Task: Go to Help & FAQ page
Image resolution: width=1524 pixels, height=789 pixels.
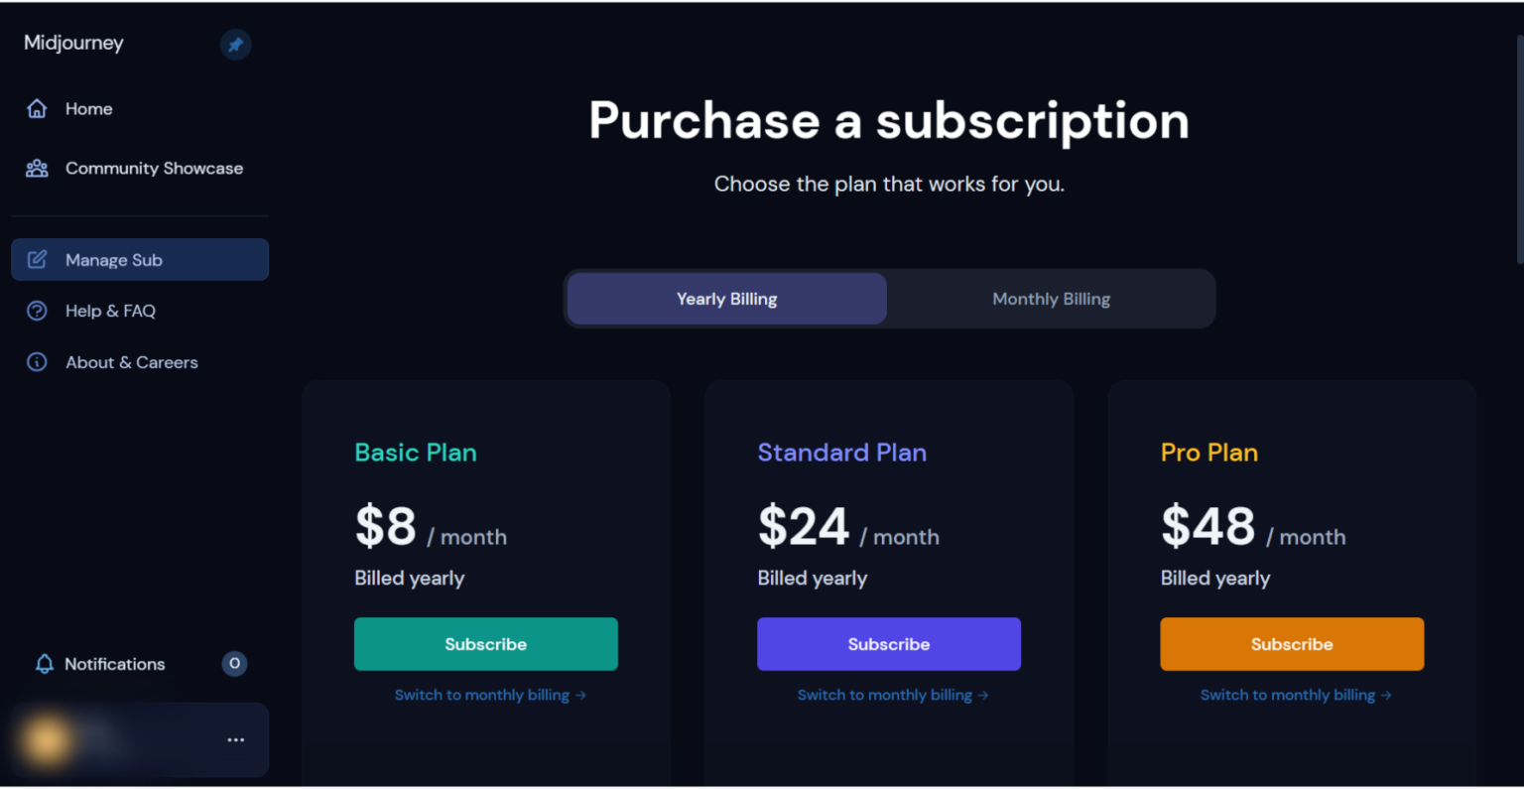Action: [x=110, y=311]
